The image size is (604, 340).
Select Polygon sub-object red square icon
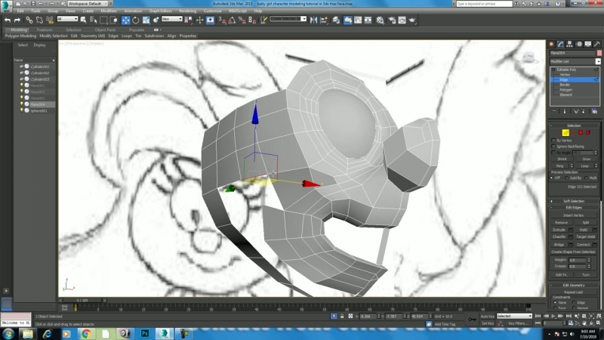click(581, 133)
